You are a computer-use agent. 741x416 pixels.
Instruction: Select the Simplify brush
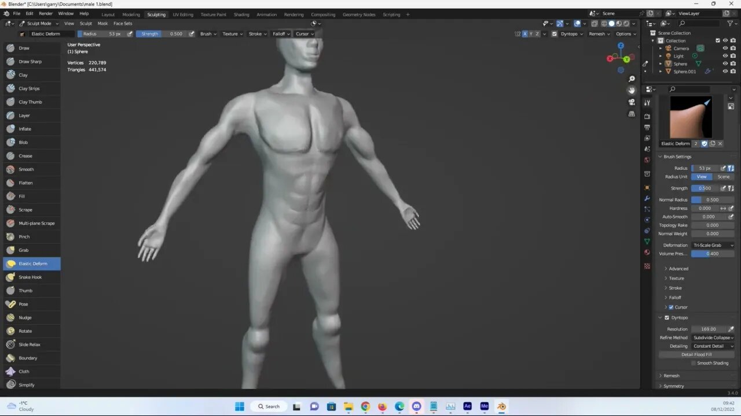click(32, 385)
